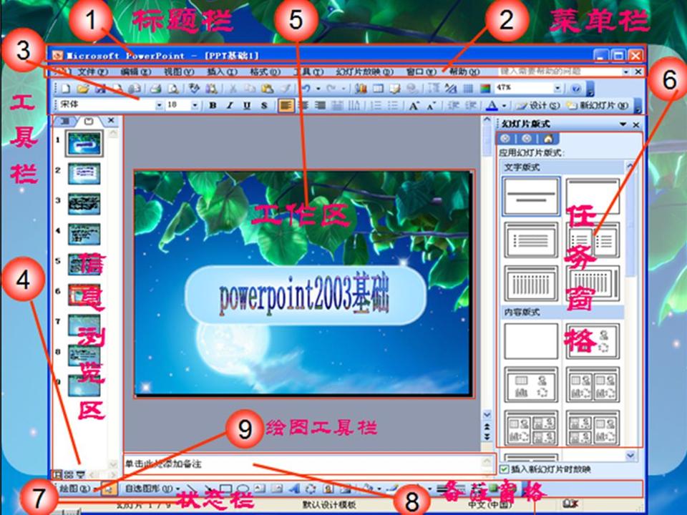Screen dimensions: 687x515
Task: Switch to slide sorter view
Action: point(69,474)
